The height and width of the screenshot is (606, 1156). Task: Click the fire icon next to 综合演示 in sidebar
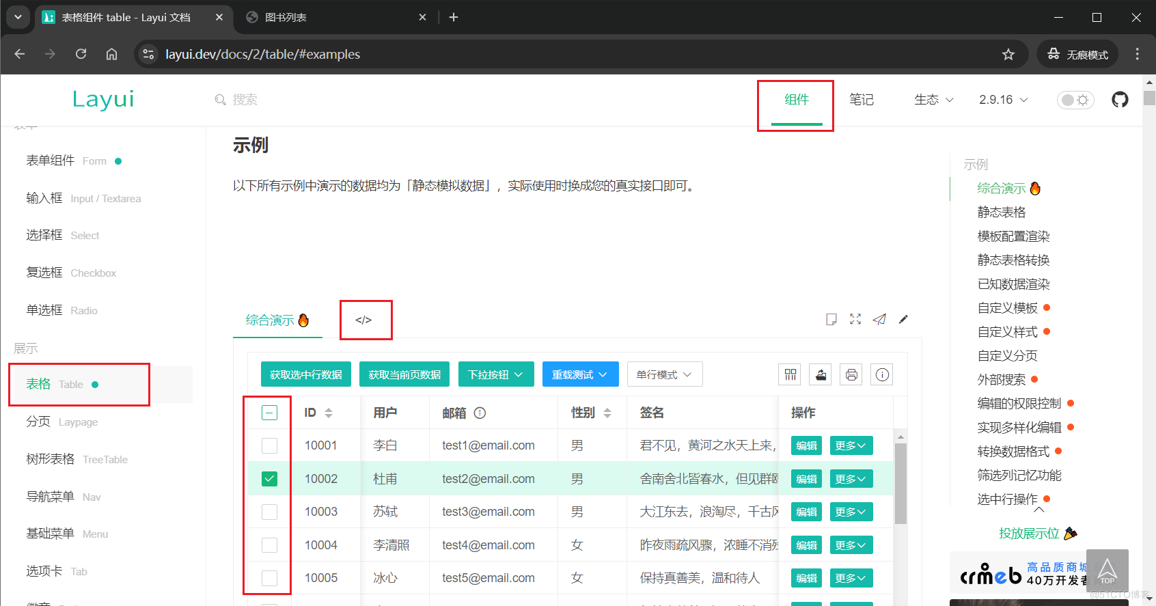pyautogui.click(x=1035, y=188)
